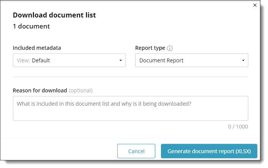This screenshot has width=268, height=168.
Task: Click the 'Download document list' heading
Action: [54, 15]
